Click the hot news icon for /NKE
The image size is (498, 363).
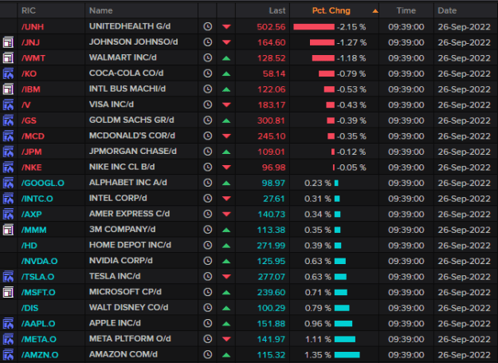(x=8, y=168)
